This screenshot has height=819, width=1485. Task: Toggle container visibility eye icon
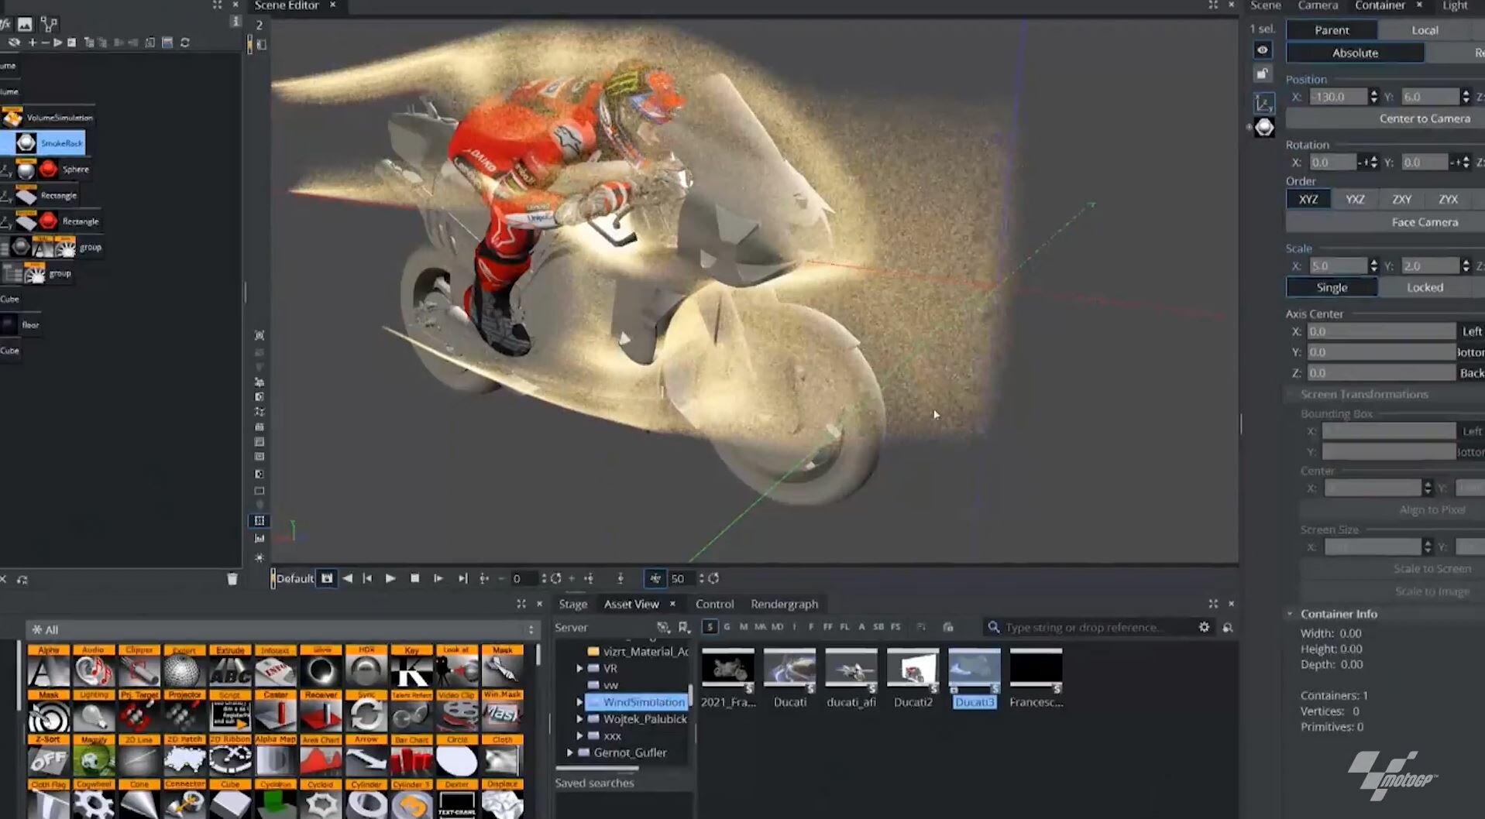point(1263,50)
